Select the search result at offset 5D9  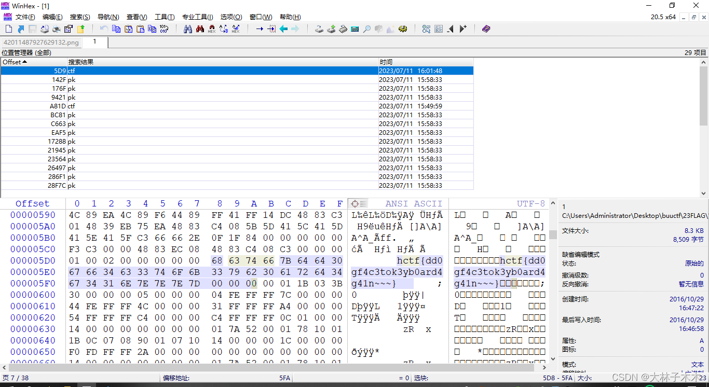click(237, 71)
